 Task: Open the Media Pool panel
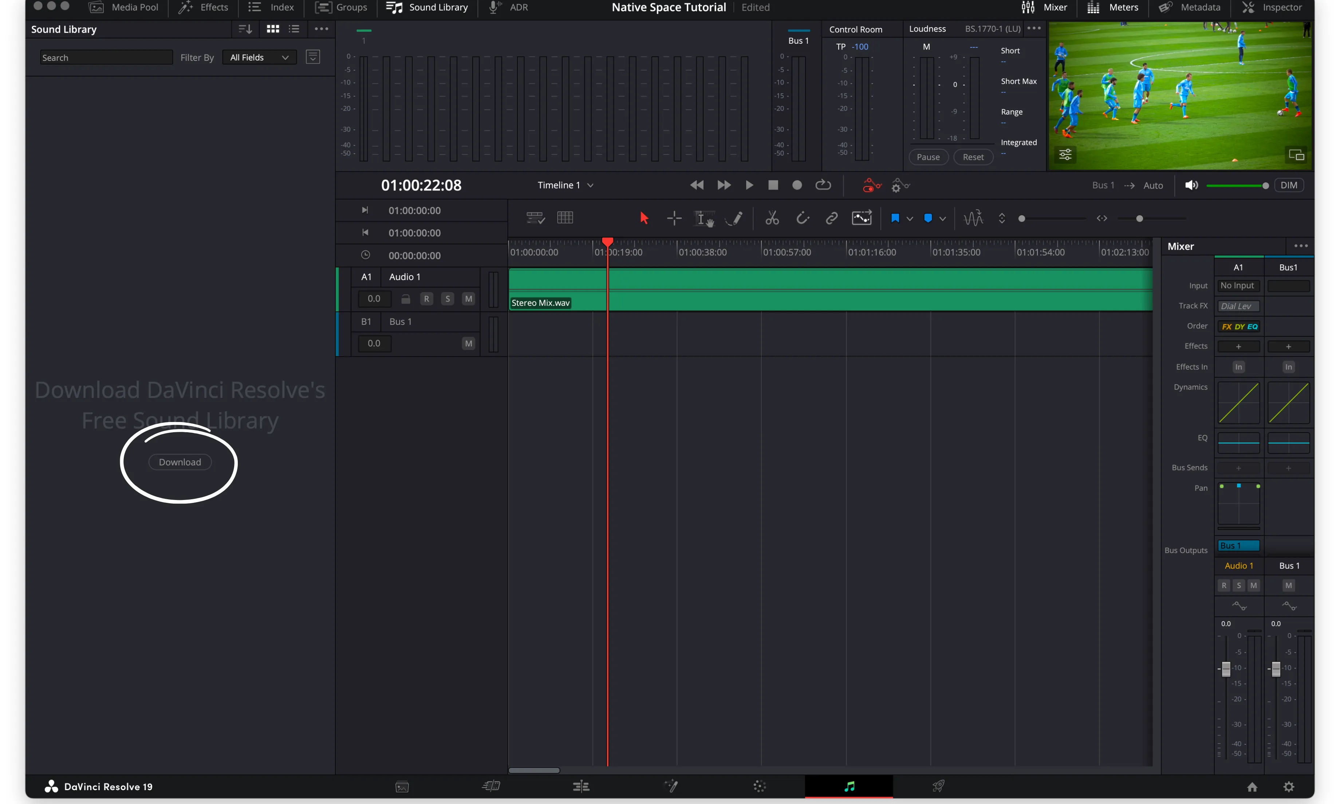point(124,8)
